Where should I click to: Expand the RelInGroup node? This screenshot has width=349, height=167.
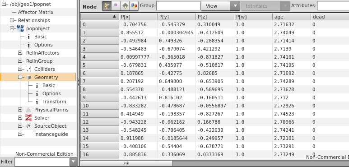point(20,61)
